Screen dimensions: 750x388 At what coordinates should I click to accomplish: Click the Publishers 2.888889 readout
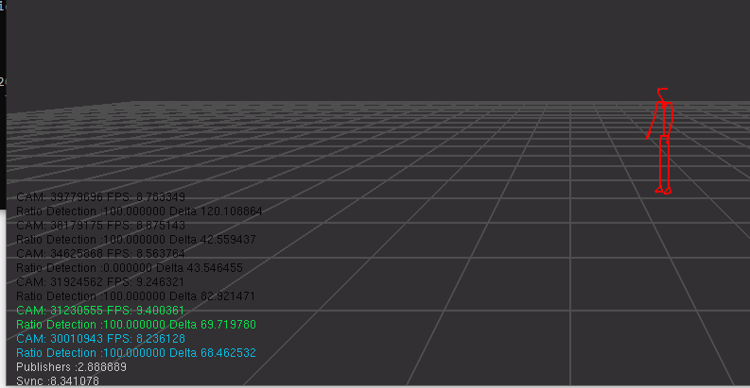tap(63, 366)
